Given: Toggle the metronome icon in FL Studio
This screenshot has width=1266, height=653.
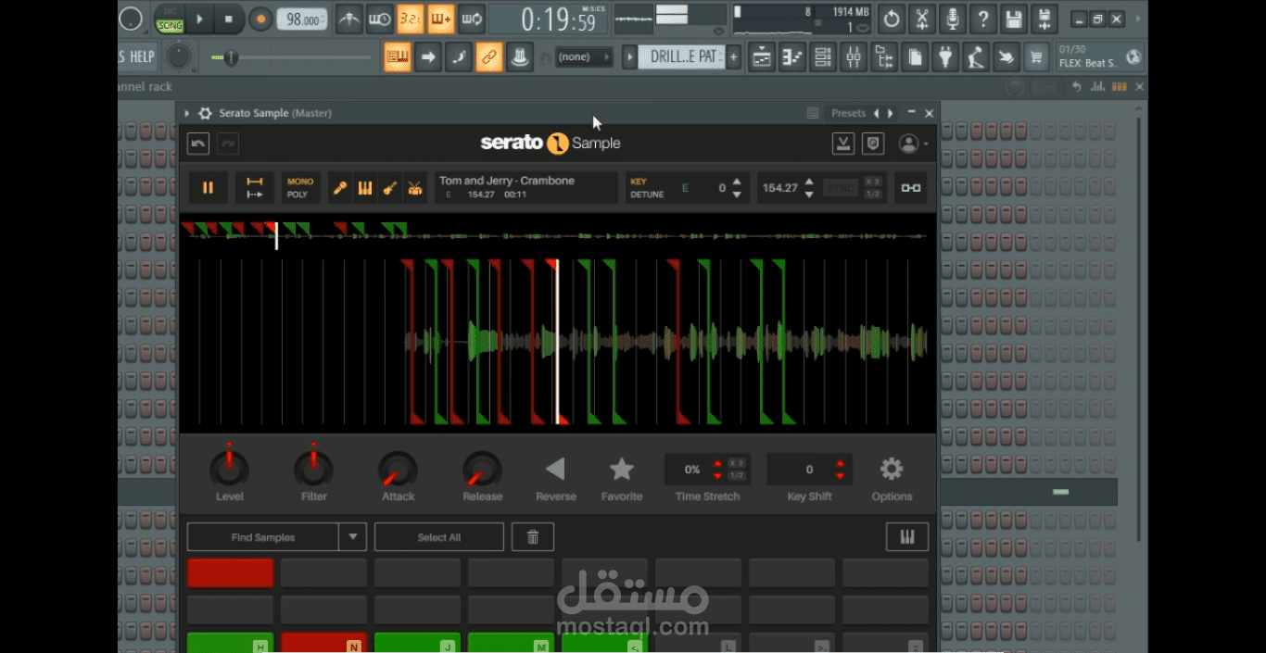Looking at the screenshot, I should 348,19.
